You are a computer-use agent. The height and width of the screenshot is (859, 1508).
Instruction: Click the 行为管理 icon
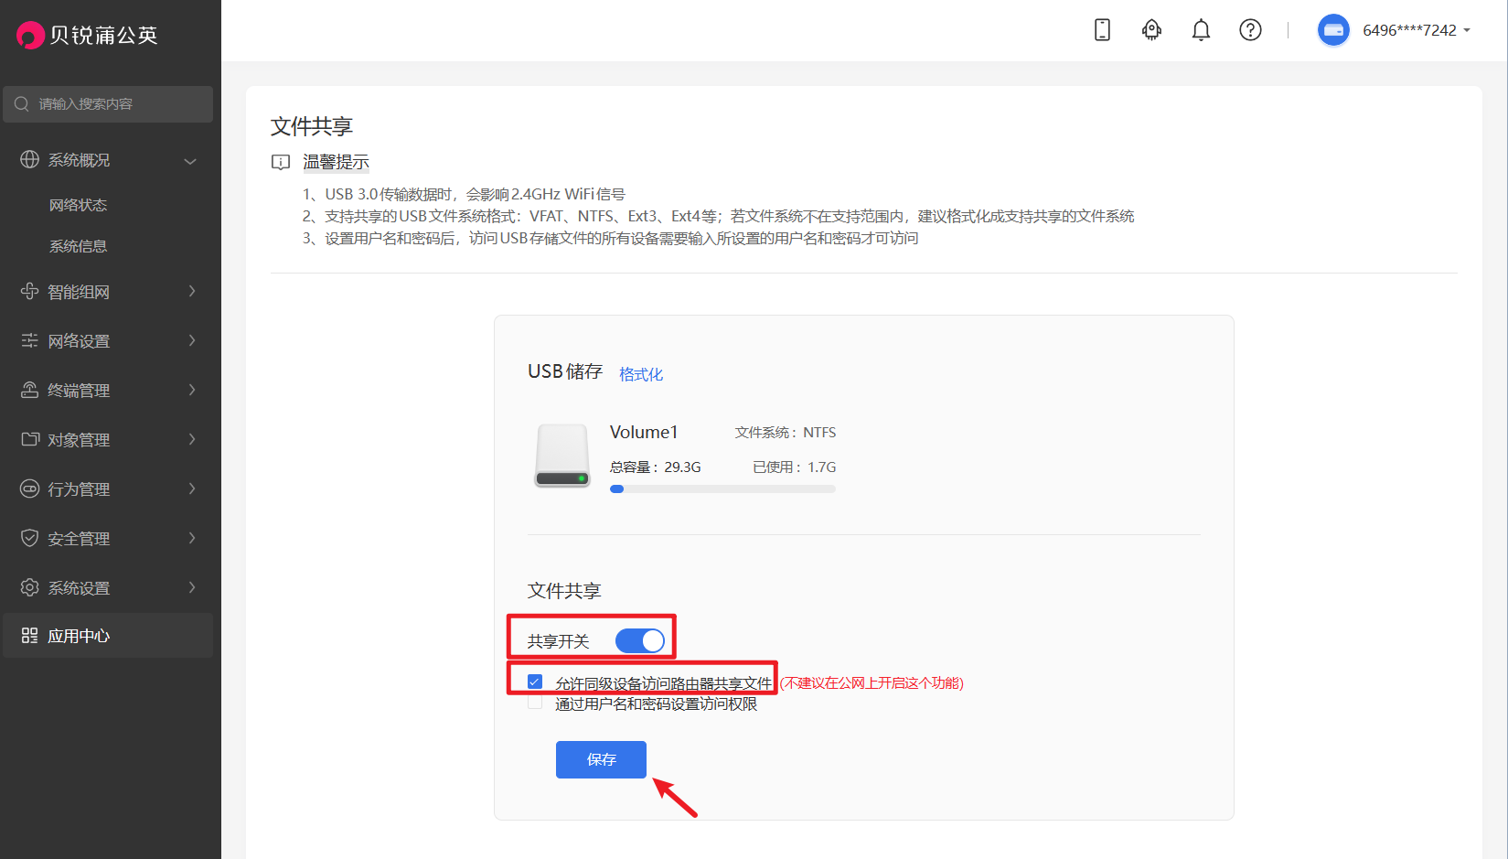tap(29, 489)
